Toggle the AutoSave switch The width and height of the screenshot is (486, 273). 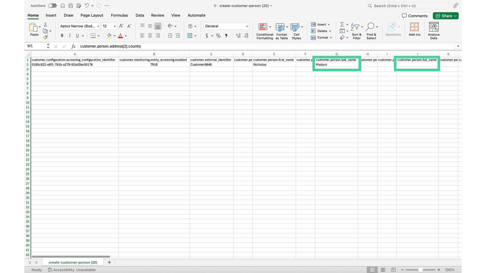point(52,6)
